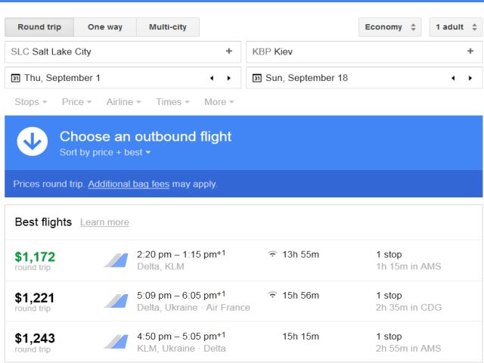This screenshot has width=484, height=363.
Task: Open departure date calendar icon
Action: (x=16, y=78)
